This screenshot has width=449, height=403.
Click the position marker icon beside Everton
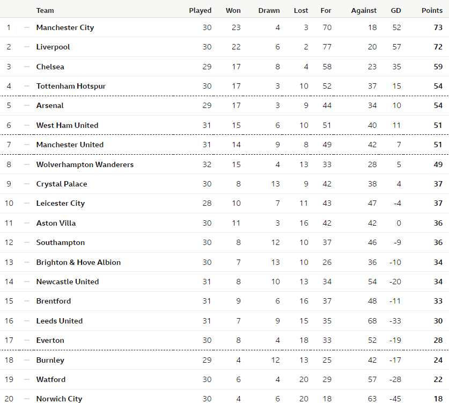click(x=27, y=340)
